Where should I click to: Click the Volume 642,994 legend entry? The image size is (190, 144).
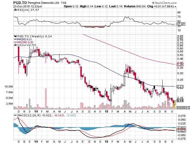26,45
